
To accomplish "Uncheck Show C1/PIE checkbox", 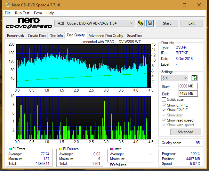I will [164, 105].
